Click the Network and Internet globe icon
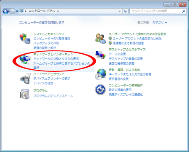Image resolution: width=189 pixels, height=152 pixels. [x=25, y=60]
